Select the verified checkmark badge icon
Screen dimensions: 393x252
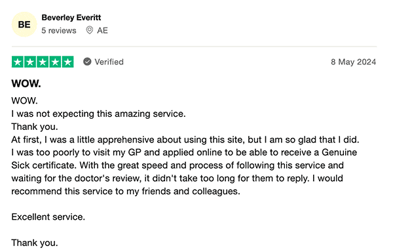pos(87,62)
